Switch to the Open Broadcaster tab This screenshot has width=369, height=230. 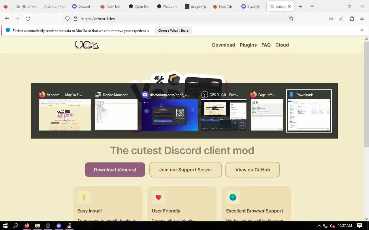point(139,6)
